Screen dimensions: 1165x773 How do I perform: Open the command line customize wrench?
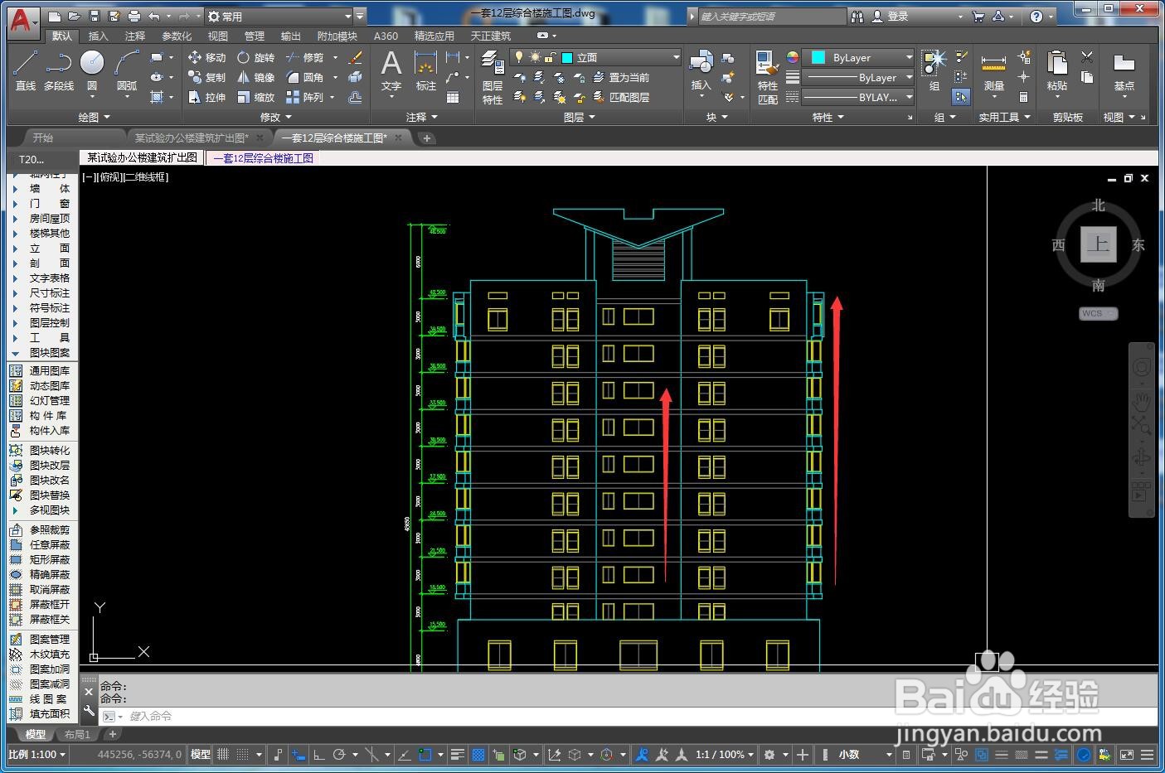tap(89, 711)
